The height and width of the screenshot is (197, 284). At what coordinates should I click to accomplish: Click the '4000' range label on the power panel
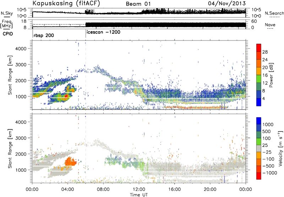pos(21,49)
